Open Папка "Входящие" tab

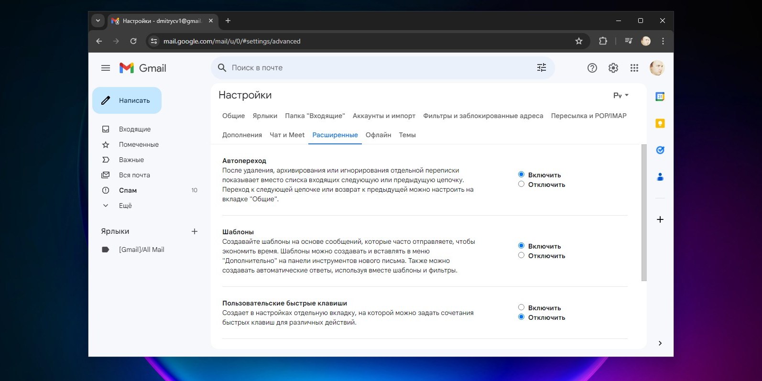315,116
